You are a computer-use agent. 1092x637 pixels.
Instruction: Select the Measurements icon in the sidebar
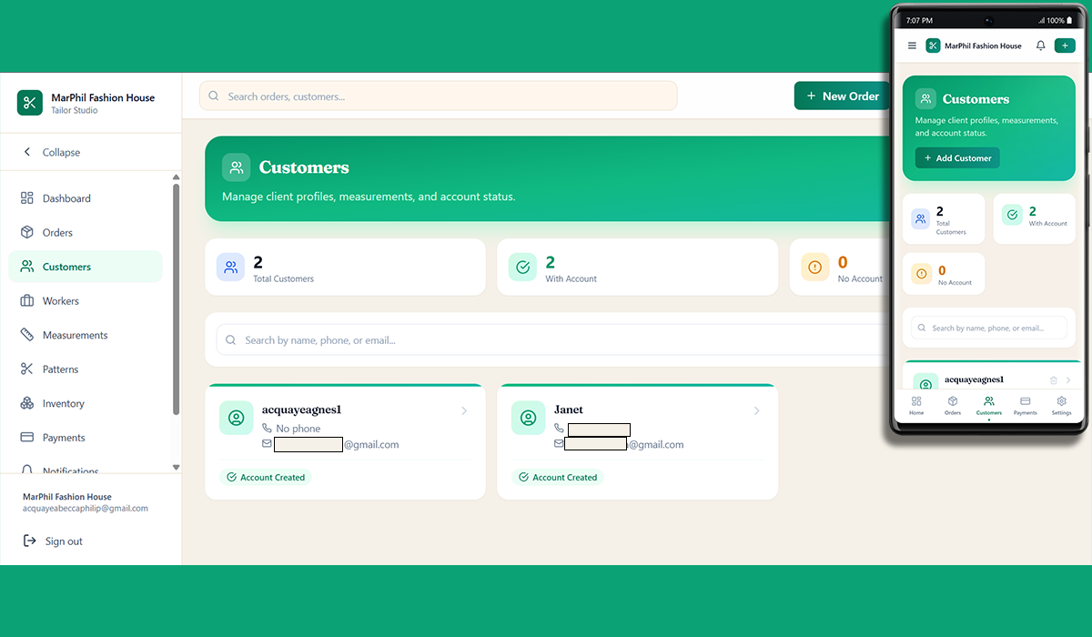(26, 335)
